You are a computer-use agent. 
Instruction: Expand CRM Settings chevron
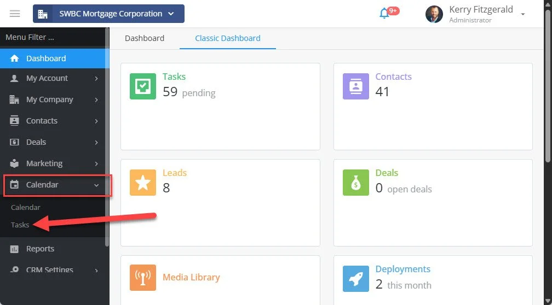(96, 270)
